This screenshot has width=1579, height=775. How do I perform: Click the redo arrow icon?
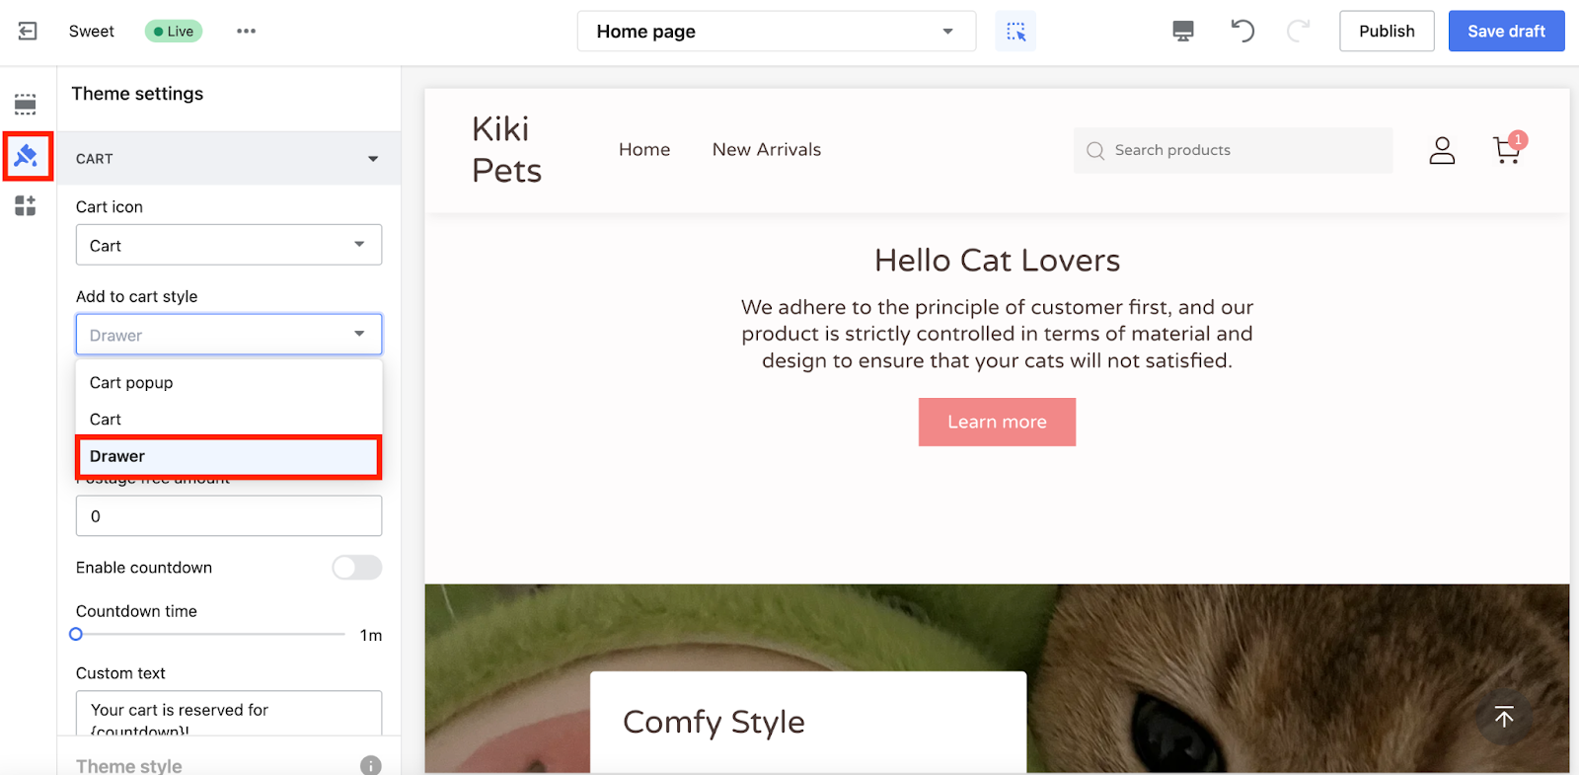point(1299,32)
